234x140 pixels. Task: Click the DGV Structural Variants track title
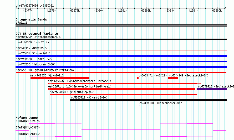point(37,34)
